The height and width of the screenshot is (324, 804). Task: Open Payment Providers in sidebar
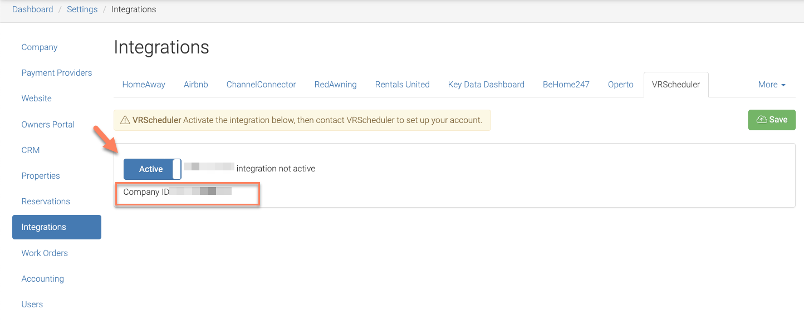pos(57,73)
